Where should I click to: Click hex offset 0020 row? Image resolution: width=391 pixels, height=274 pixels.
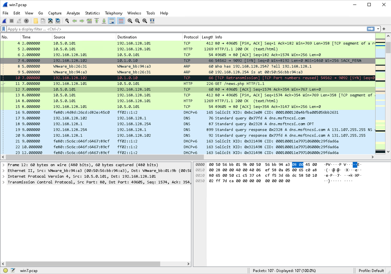(x=200, y=175)
